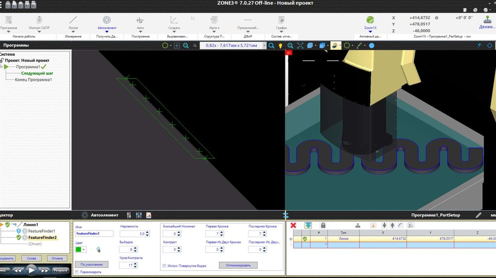Click the pencil edit icon beside Программа1_PartSetup
This screenshot has height=278, width=496.
[479, 215]
